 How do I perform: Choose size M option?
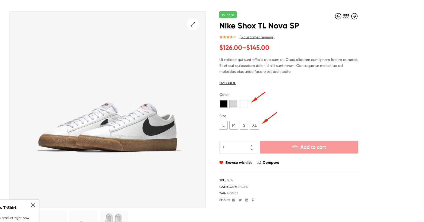click(x=234, y=125)
